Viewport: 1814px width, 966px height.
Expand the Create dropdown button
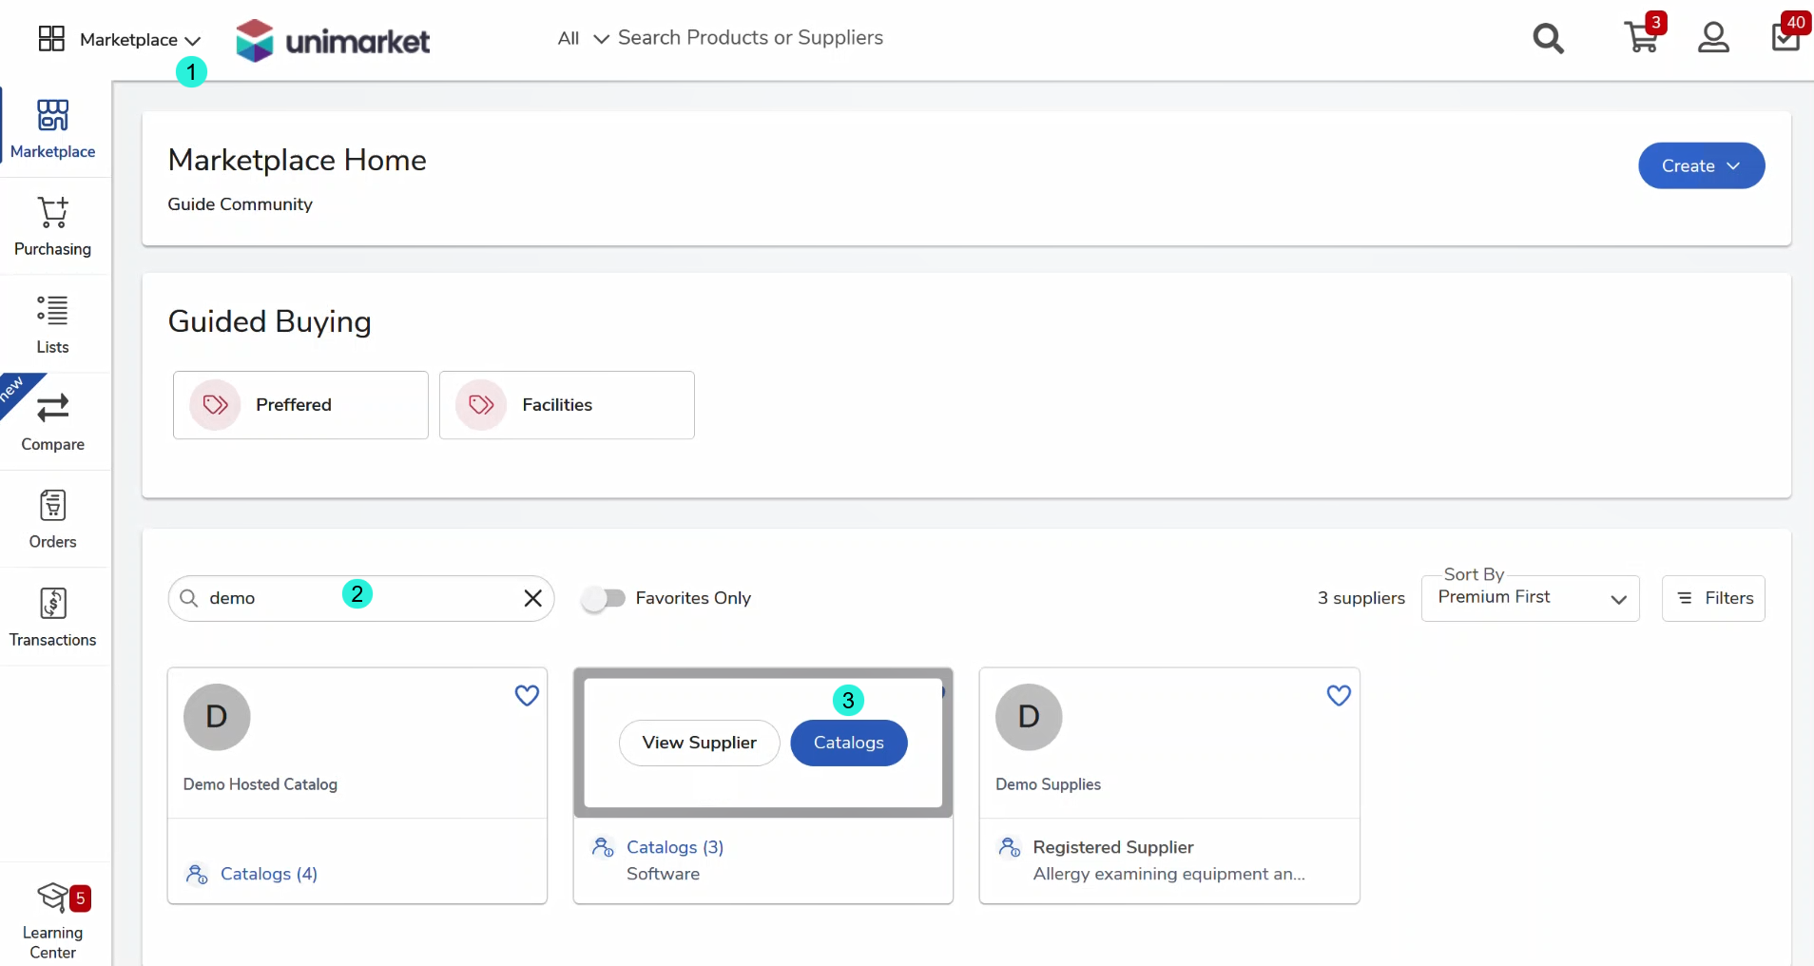(x=1701, y=166)
